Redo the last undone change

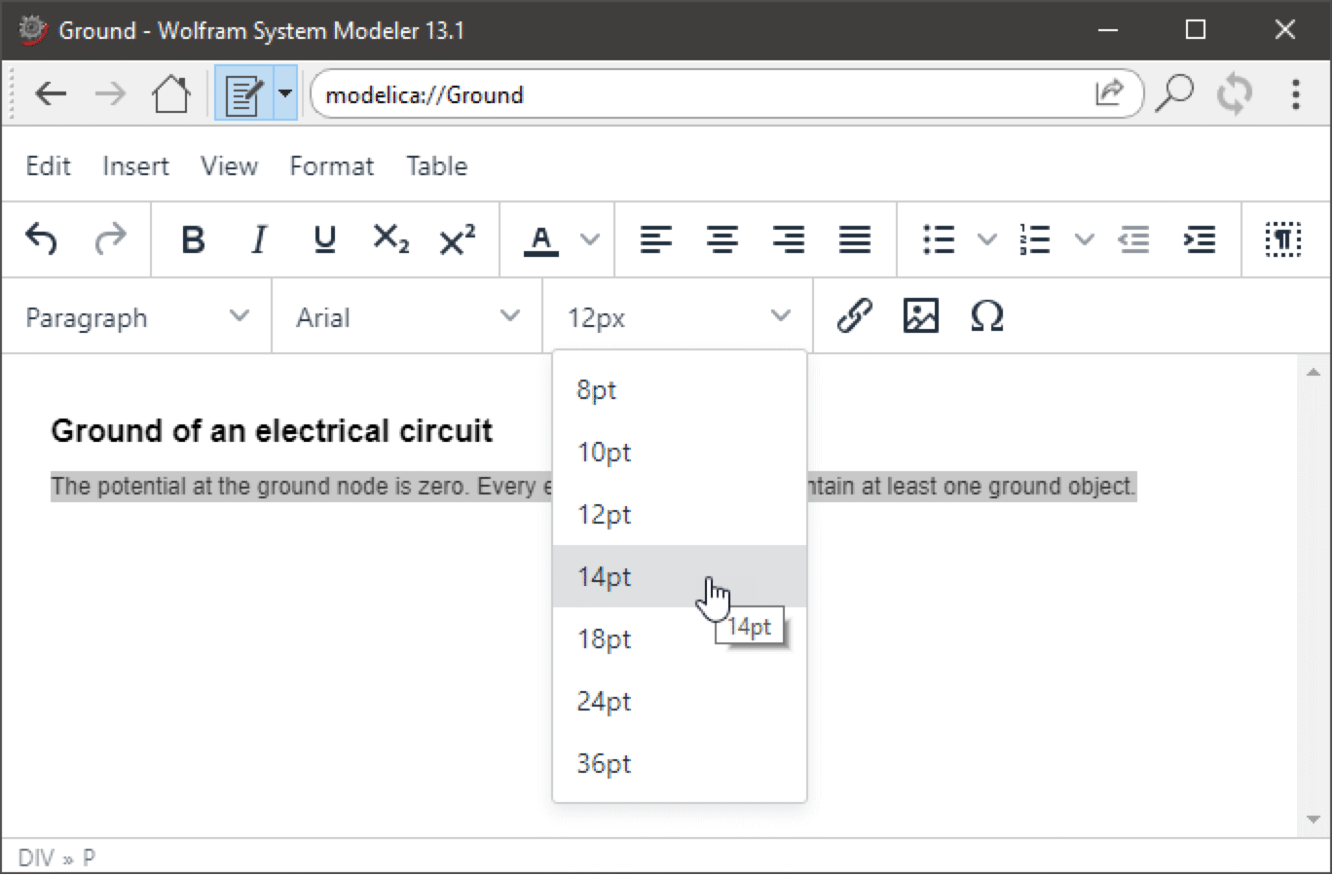coord(110,239)
